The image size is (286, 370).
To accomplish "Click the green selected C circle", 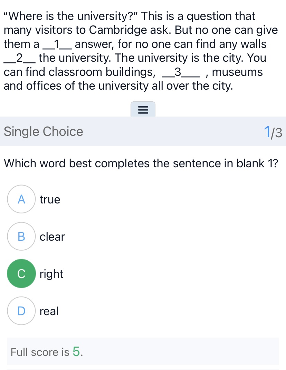I will tap(21, 273).
